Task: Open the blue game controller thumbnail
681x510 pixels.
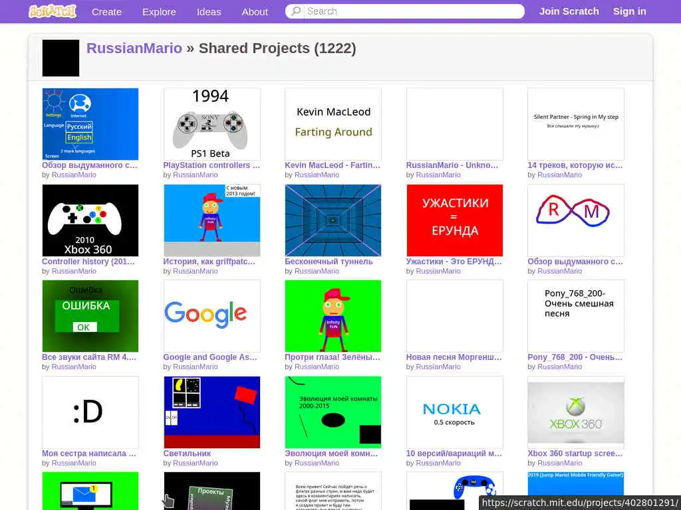Action: point(455,491)
